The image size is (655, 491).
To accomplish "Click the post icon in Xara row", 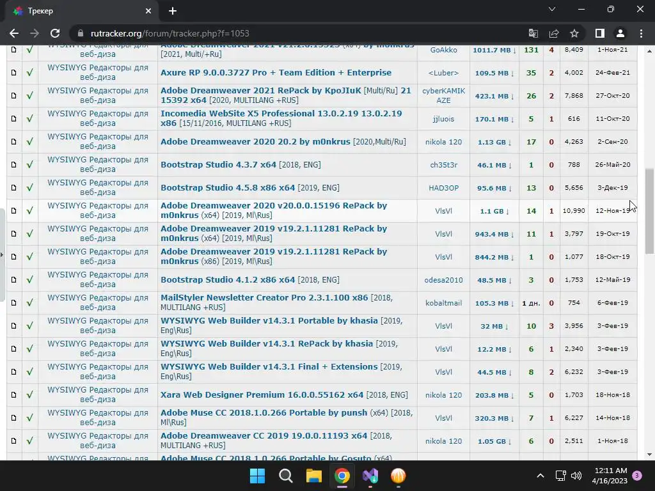I will (x=14, y=394).
